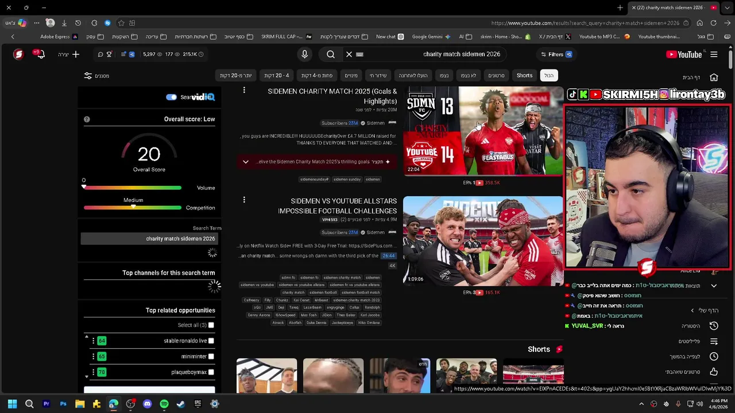Click the Competition score slider bar
The height and width of the screenshot is (413, 735).
(x=133, y=208)
